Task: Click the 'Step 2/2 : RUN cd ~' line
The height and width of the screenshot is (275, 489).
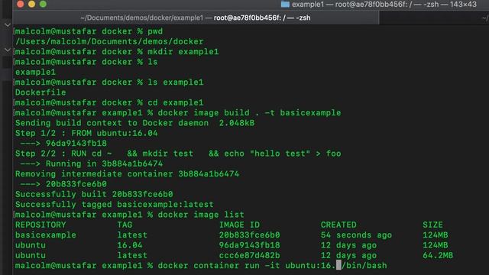Action: click(x=178, y=154)
